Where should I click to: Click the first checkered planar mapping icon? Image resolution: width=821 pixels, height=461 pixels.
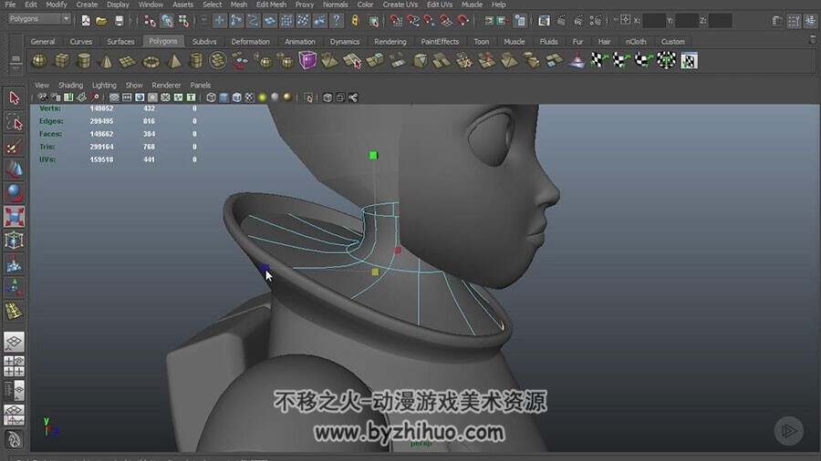pyautogui.click(x=599, y=61)
